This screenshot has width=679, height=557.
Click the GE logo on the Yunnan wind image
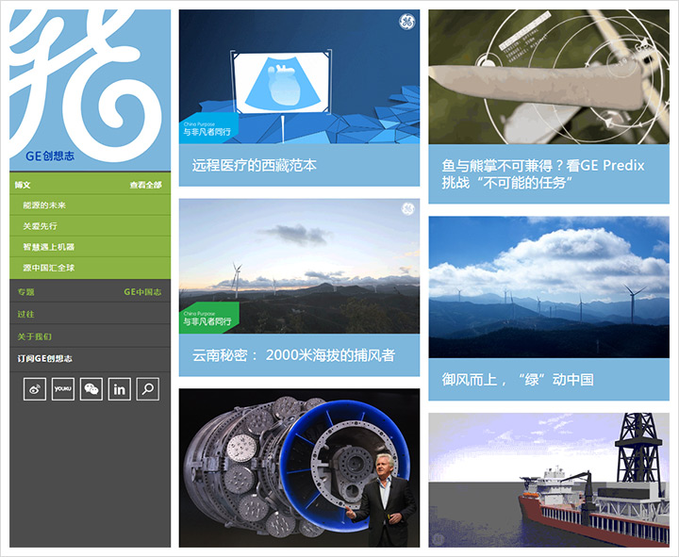[407, 208]
